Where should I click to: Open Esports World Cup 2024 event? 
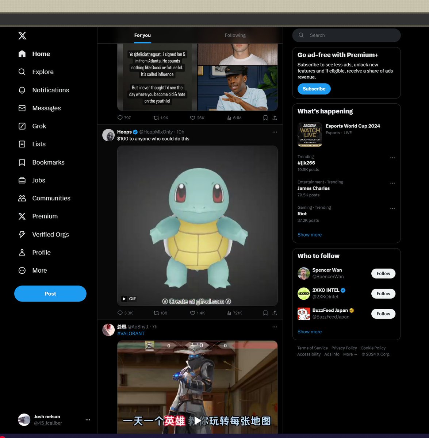coord(346,134)
